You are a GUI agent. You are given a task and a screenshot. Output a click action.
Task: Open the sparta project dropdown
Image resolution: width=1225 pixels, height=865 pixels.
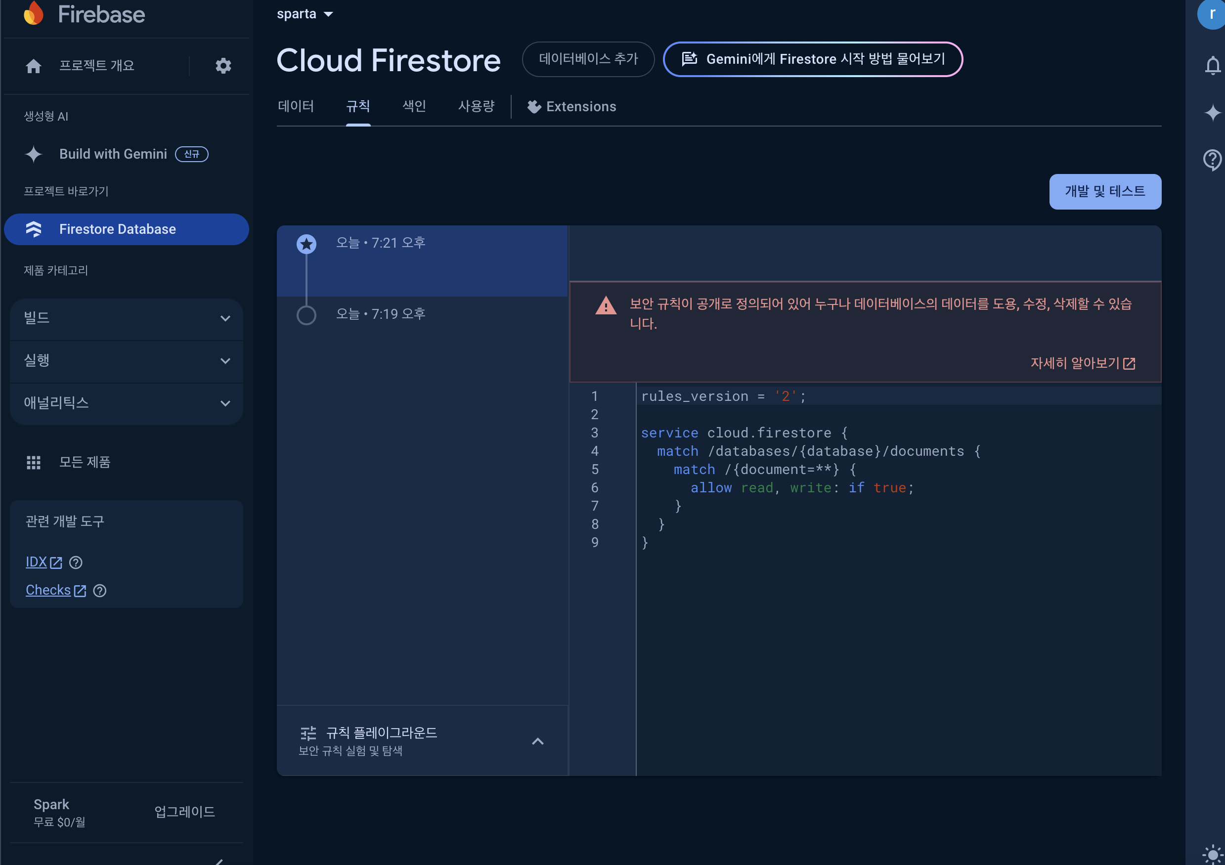click(305, 14)
